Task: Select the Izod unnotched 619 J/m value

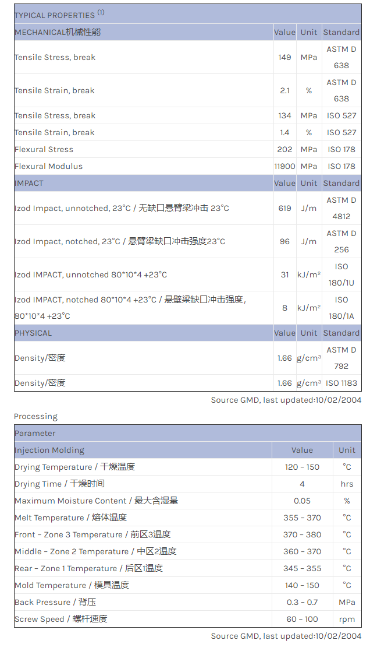Action: [284, 208]
